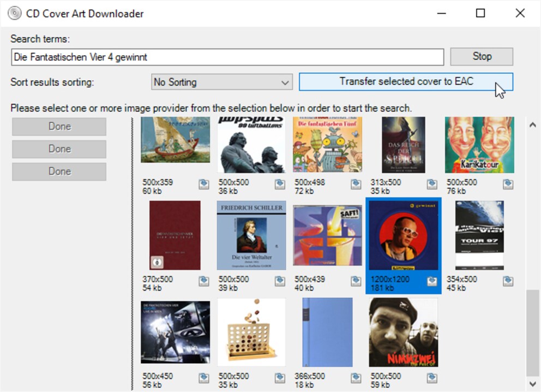Screen dimensions: 541x392
Task: Click the save icon beside 500x359 60 kb
Action: (204, 184)
